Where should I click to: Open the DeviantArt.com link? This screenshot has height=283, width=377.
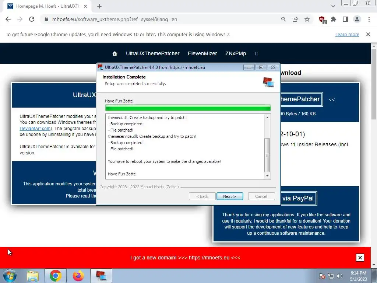pyautogui.click(x=35, y=128)
